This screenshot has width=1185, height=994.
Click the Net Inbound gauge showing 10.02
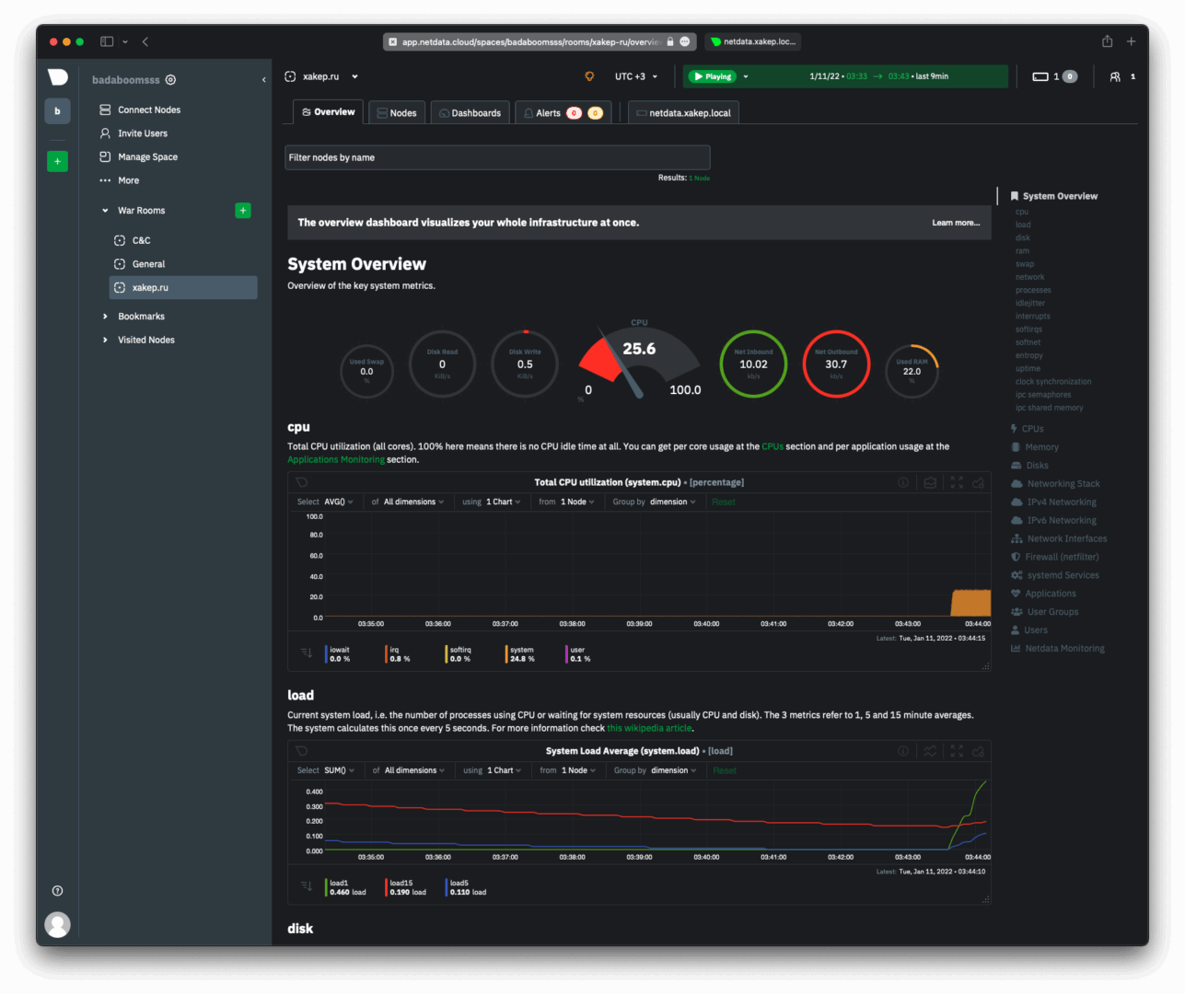tap(753, 364)
